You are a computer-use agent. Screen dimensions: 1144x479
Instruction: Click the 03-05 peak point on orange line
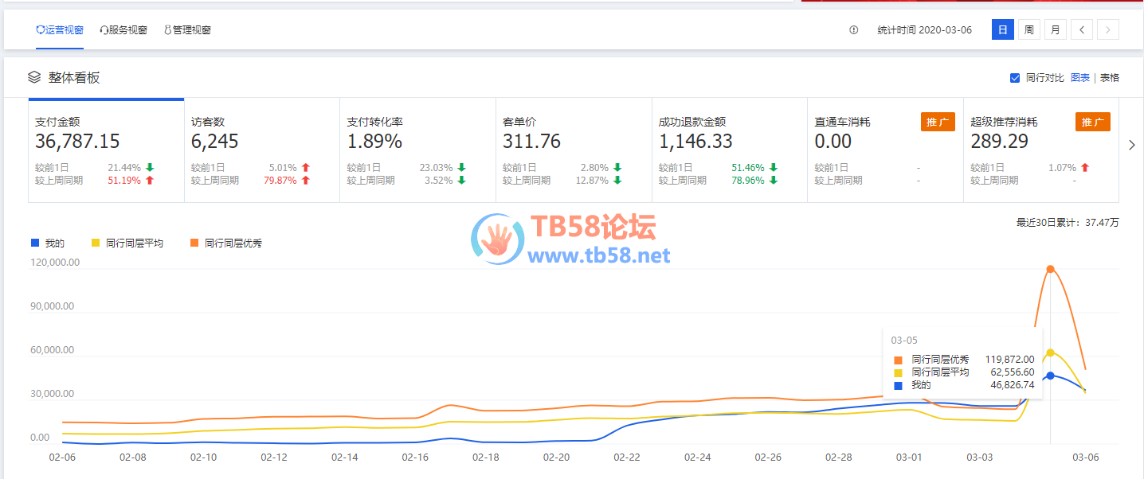click(x=1051, y=269)
